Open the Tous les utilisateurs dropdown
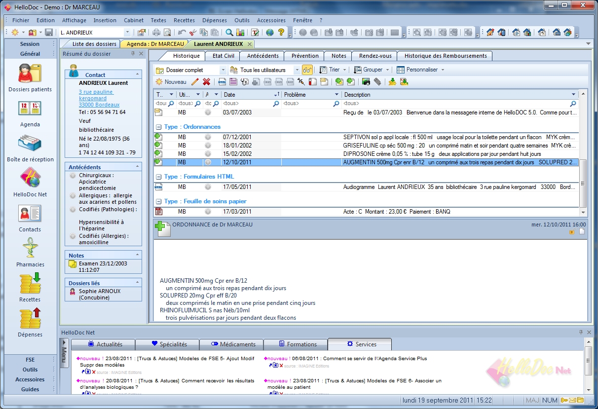Image resolution: width=598 pixels, height=409 pixels. pos(297,70)
